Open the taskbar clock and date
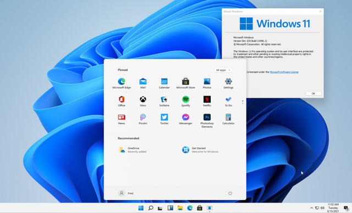The width and height of the screenshot is (352, 213). pos(333,208)
